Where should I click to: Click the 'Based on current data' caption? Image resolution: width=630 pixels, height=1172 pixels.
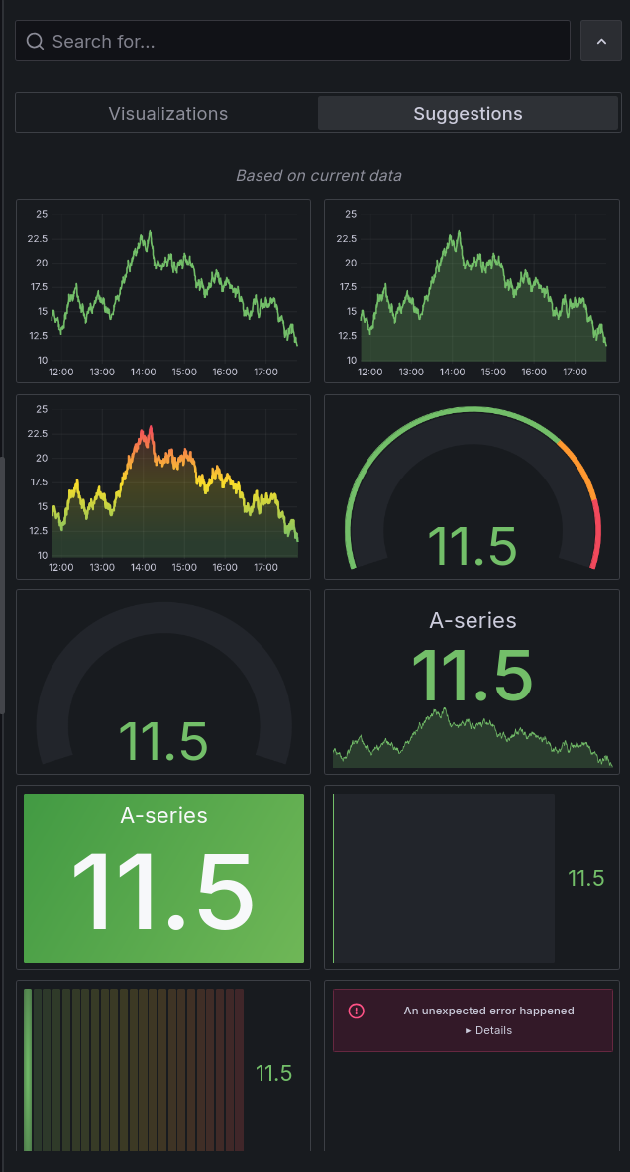(x=318, y=176)
